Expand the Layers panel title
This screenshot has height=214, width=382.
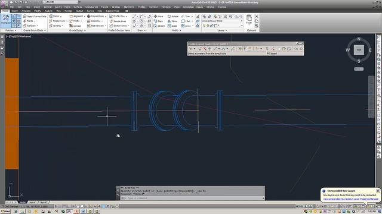point(222,30)
